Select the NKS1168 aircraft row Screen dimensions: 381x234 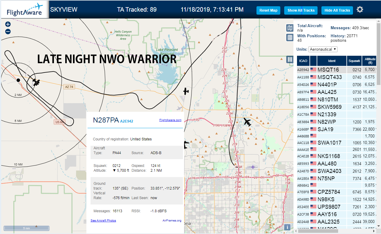337,156
